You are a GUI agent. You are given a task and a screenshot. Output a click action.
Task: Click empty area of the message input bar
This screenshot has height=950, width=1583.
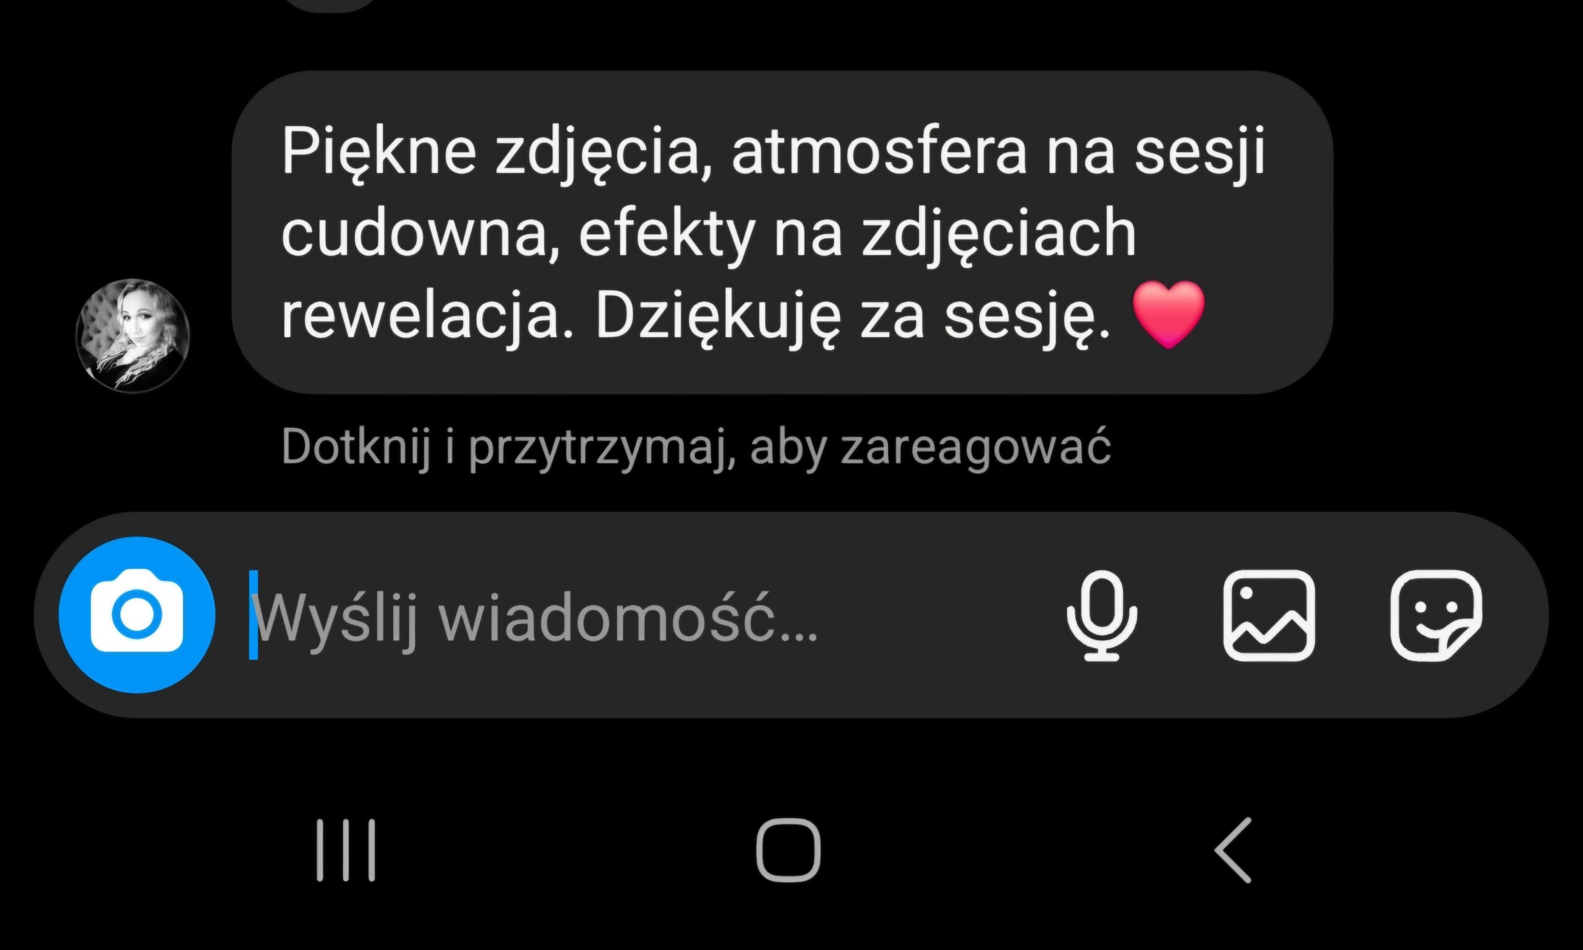(934, 615)
